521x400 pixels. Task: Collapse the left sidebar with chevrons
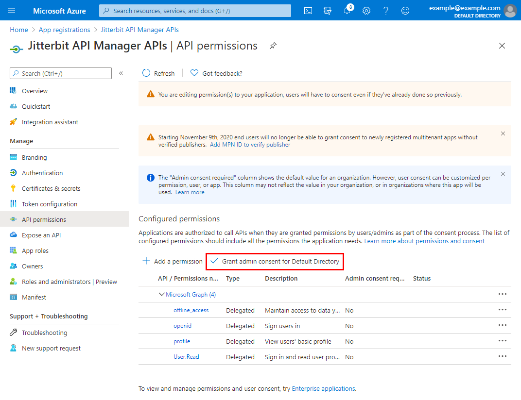(x=121, y=73)
